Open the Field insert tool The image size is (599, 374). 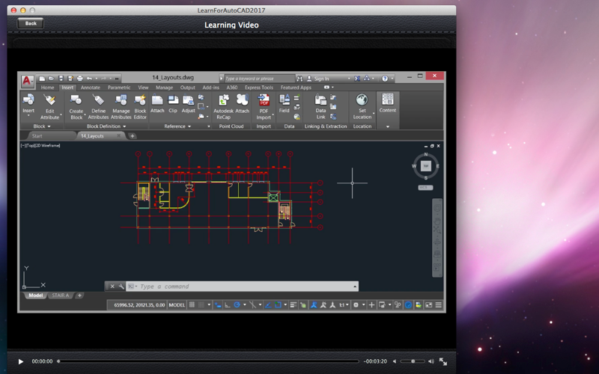[284, 104]
